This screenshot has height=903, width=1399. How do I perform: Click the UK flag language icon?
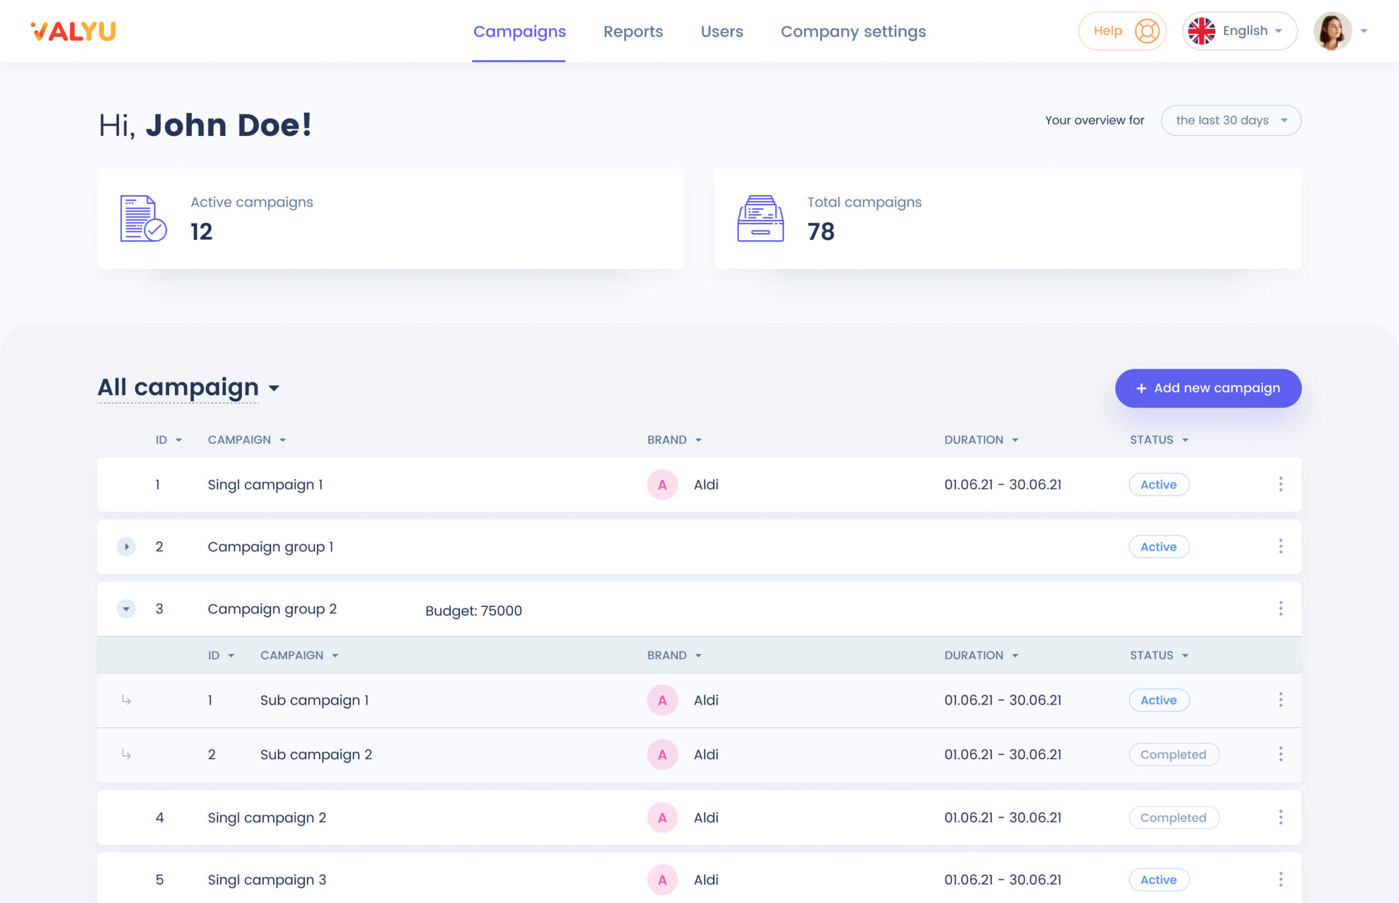pyautogui.click(x=1201, y=31)
